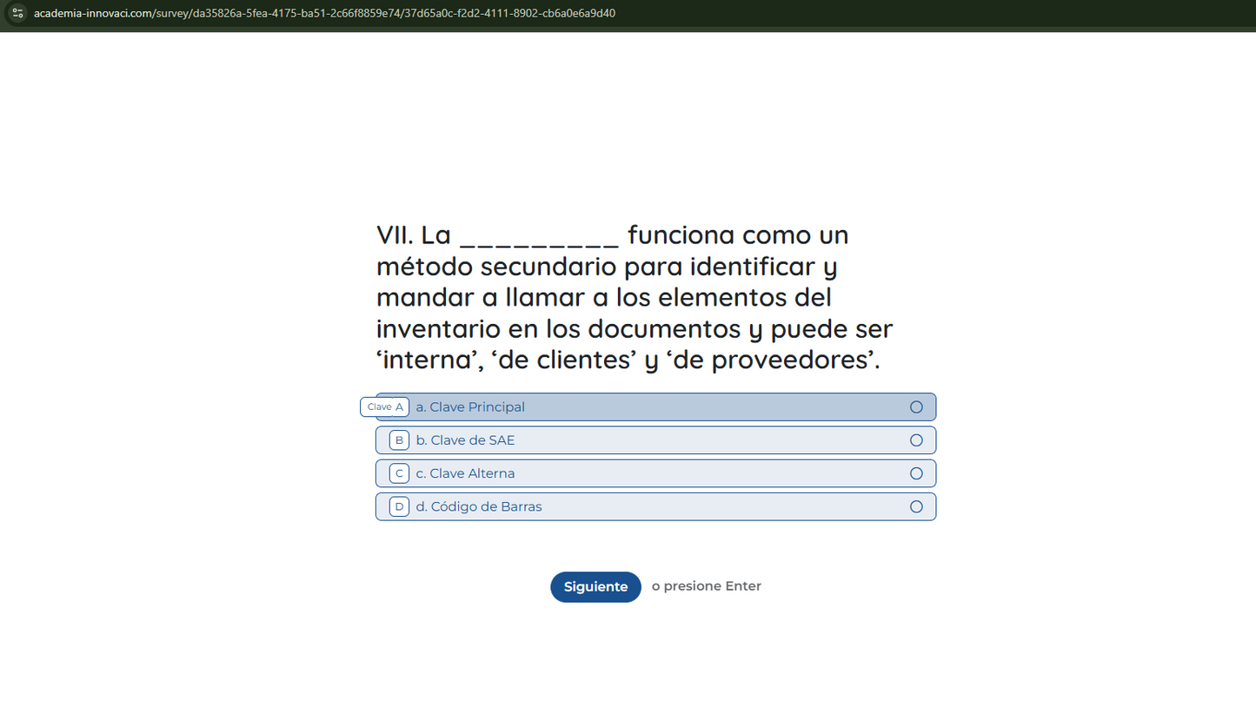Click the highlighted Clave Principal answer row
The image size is (1256, 707).
[x=655, y=406]
